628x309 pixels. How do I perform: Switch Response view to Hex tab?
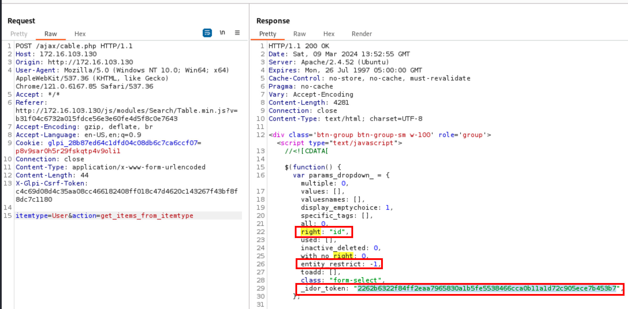click(329, 34)
